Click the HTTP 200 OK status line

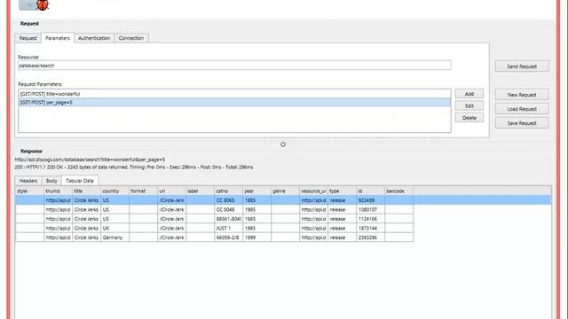tap(134, 167)
